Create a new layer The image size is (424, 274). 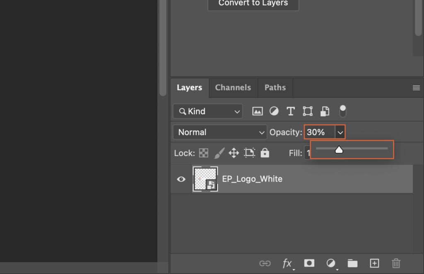click(x=374, y=263)
